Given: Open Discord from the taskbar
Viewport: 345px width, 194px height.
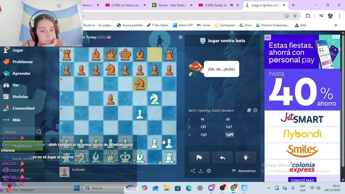Looking at the screenshot, I should click(x=211, y=188).
